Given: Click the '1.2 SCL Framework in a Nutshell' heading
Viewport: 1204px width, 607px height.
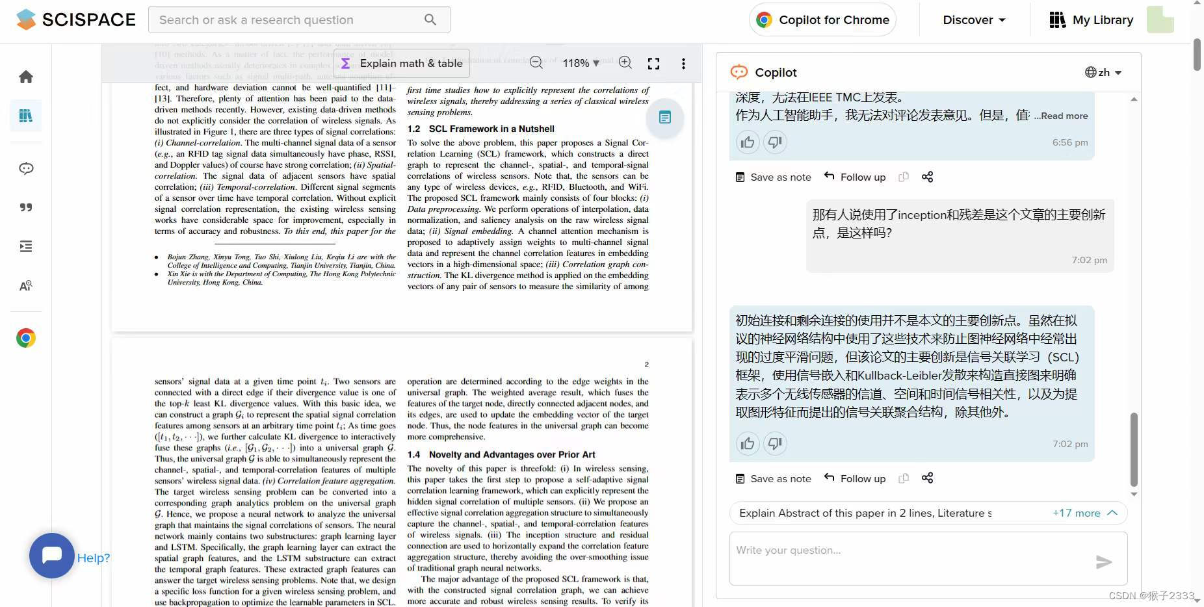Looking at the screenshot, I should (481, 129).
